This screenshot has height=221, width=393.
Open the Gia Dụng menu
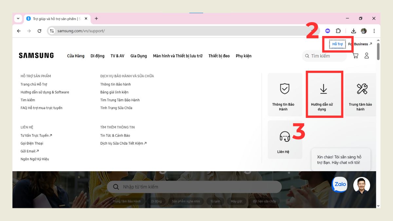[x=139, y=56]
